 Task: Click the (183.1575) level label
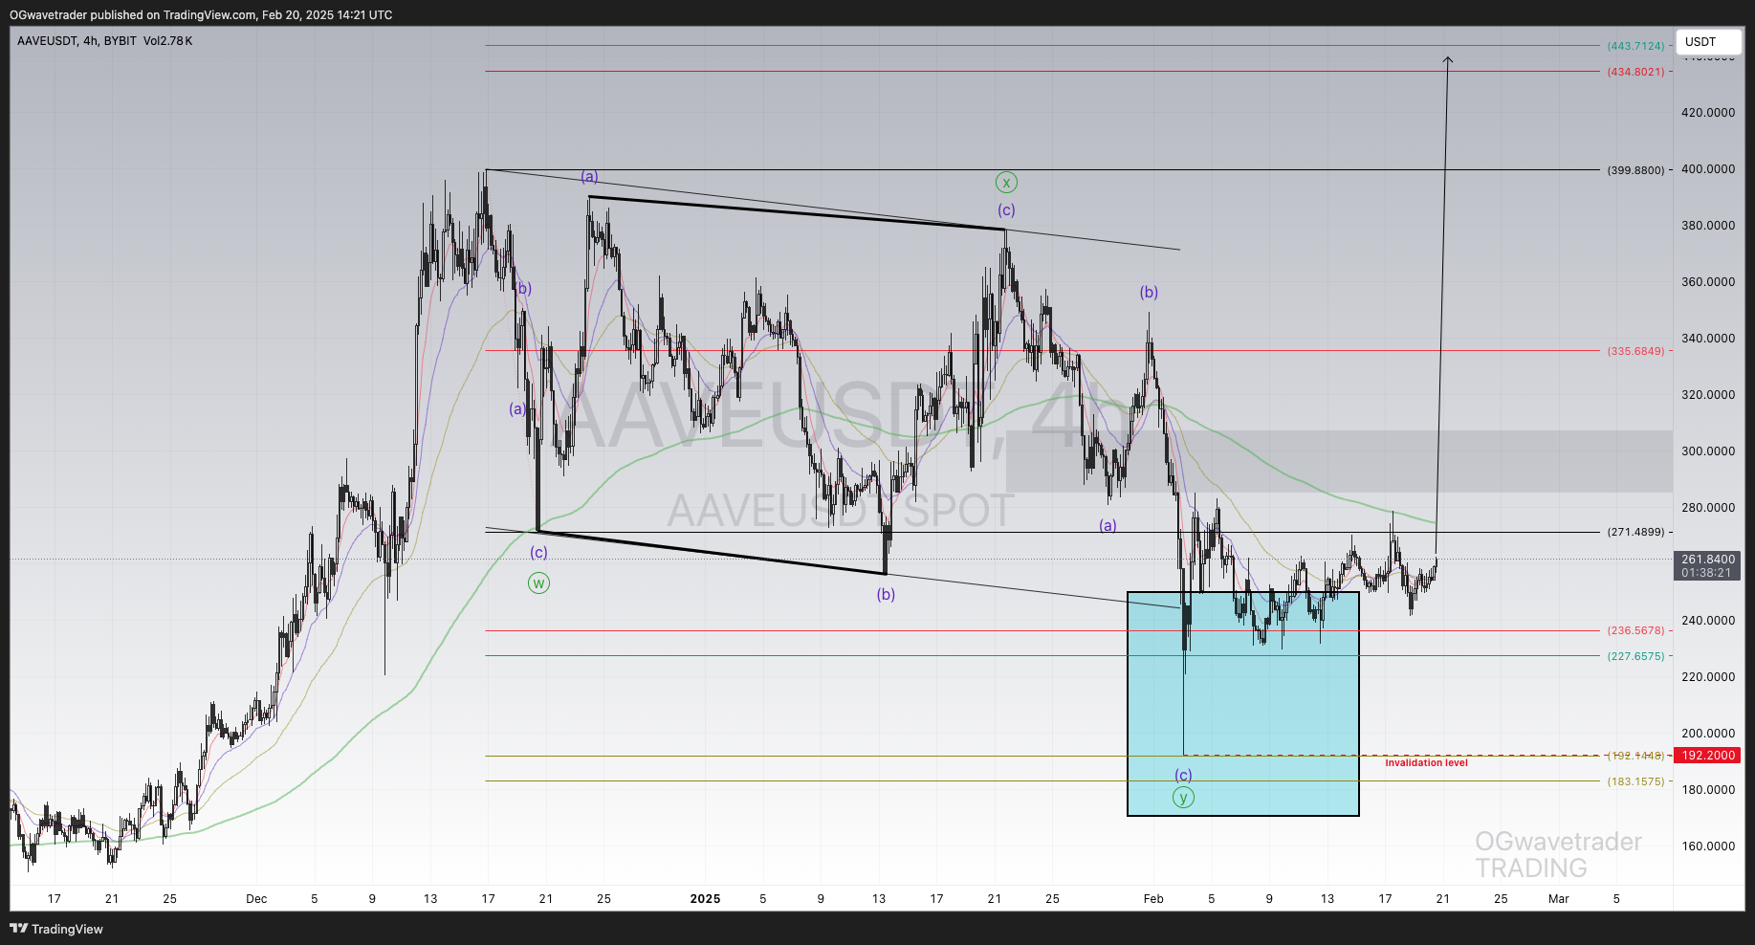click(x=1635, y=781)
